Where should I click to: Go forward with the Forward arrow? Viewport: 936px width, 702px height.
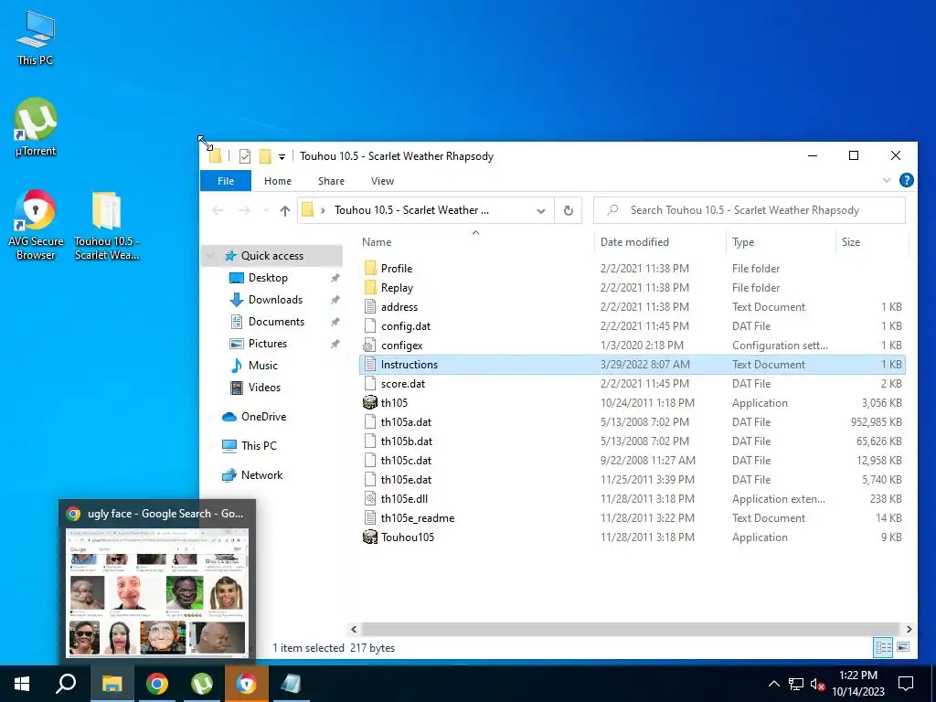pos(244,210)
